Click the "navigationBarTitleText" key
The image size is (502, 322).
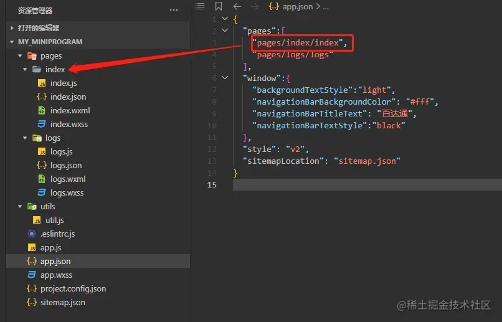click(310, 113)
